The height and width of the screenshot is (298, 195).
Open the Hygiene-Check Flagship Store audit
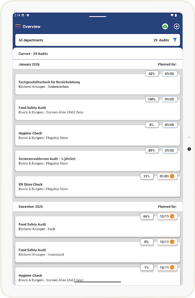pyautogui.click(x=98, y=136)
